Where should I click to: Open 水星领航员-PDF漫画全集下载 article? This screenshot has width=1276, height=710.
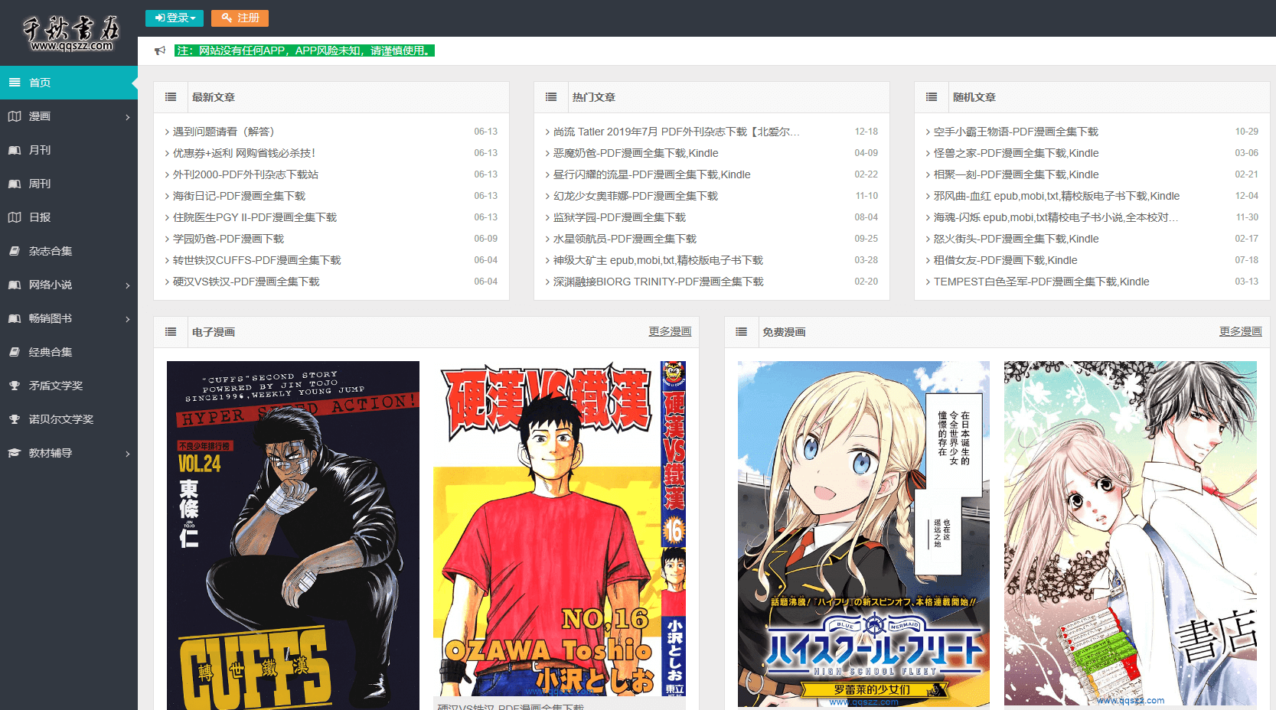click(625, 239)
